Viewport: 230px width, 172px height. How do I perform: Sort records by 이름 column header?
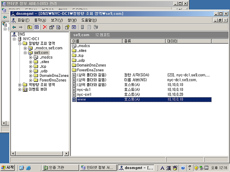click(x=96, y=41)
